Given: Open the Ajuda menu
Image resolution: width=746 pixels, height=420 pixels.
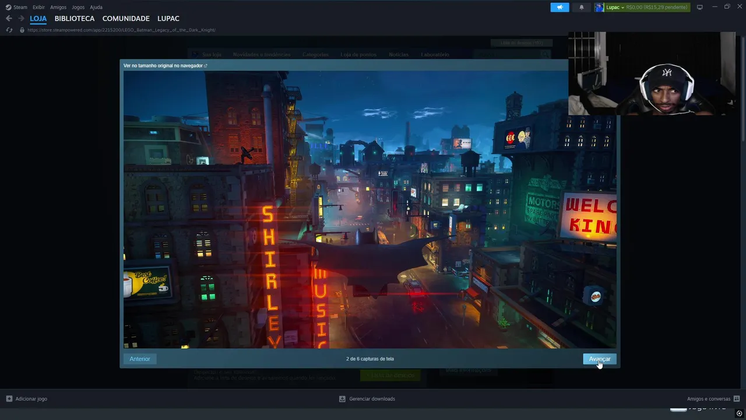Looking at the screenshot, I should [96, 7].
